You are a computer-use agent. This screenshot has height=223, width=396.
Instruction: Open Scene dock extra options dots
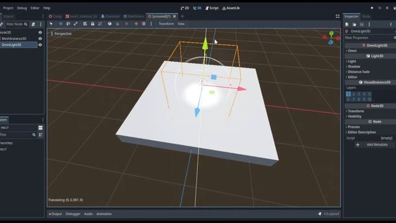[x=41, y=24]
